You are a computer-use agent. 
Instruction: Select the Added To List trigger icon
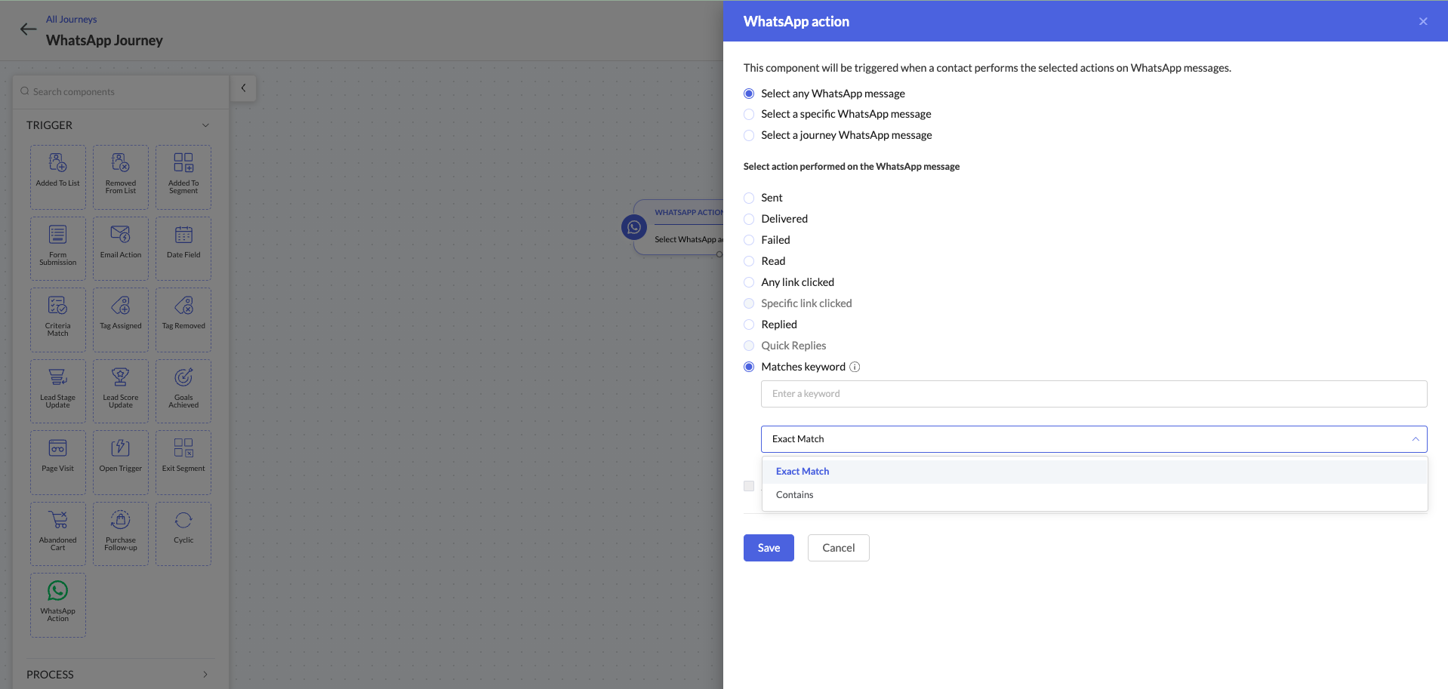pyautogui.click(x=58, y=162)
